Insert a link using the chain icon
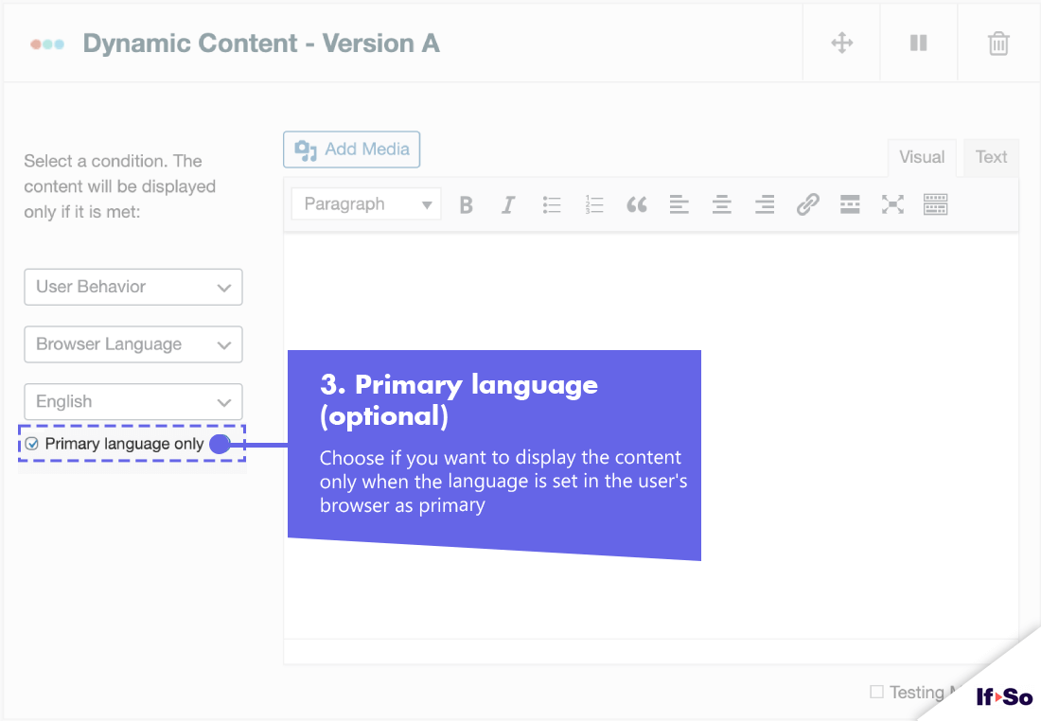This screenshot has width=1041, height=721. coord(807,204)
